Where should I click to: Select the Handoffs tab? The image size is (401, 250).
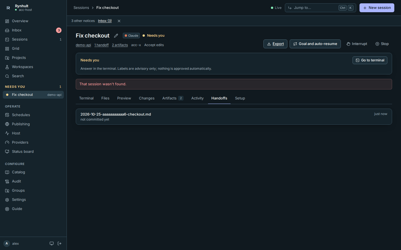point(219,98)
